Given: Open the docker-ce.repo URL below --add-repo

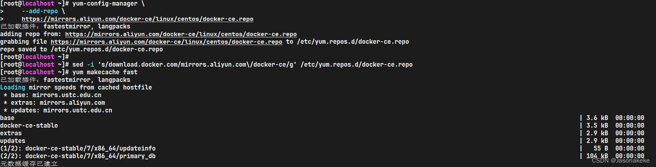Looking at the screenshot, I should [137, 19].
